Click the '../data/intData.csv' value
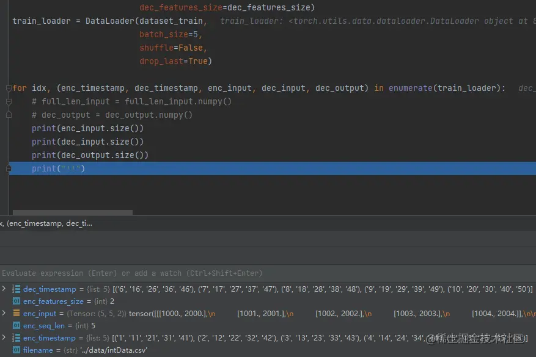Image resolution: width=536 pixels, height=357 pixels. [114, 350]
